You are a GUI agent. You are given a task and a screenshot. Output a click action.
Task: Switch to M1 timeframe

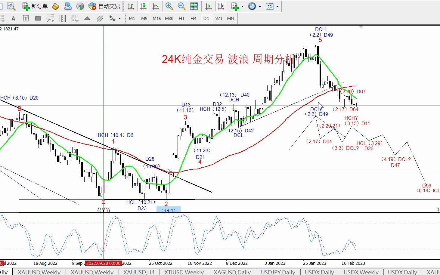[x=132, y=18]
